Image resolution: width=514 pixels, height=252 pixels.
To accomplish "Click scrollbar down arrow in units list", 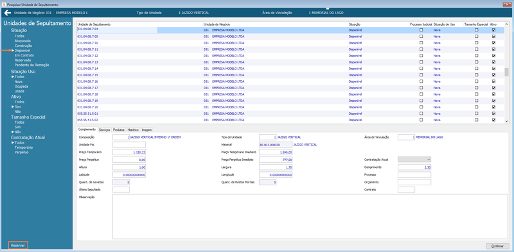I will (x=506, y=121).
